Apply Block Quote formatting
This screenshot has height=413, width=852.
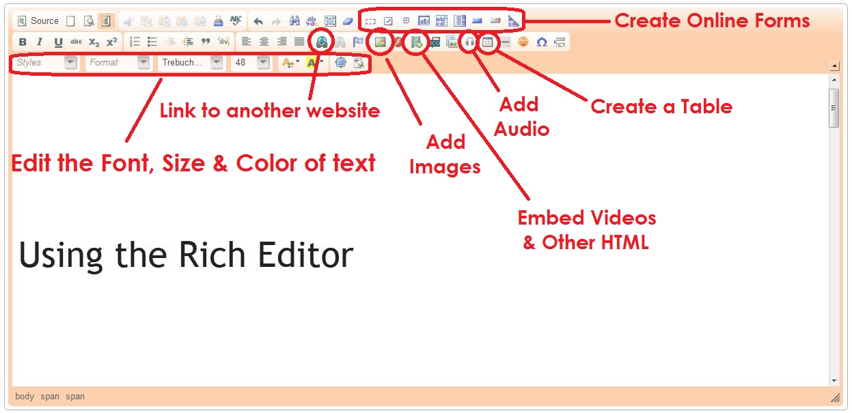206,42
